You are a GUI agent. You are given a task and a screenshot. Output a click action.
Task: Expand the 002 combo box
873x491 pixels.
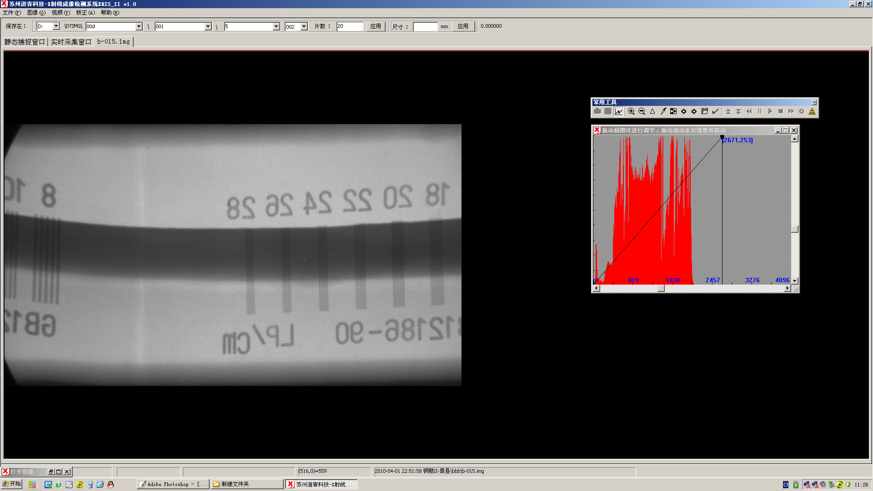pyautogui.click(x=304, y=26)
